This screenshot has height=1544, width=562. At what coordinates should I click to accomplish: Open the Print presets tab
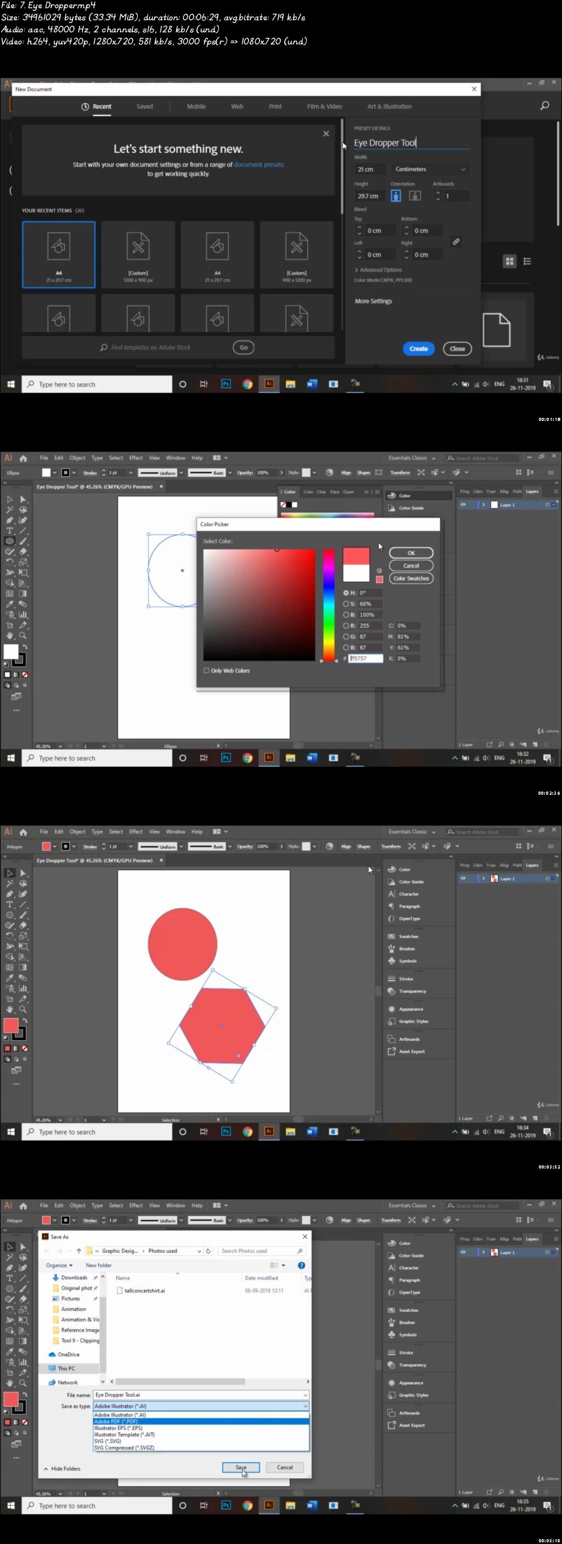click(x=275, y=106)
